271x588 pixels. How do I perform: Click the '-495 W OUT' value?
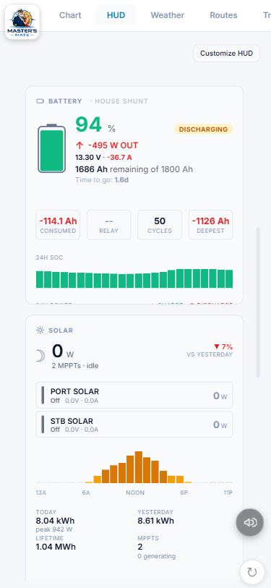tap(113, 145)
